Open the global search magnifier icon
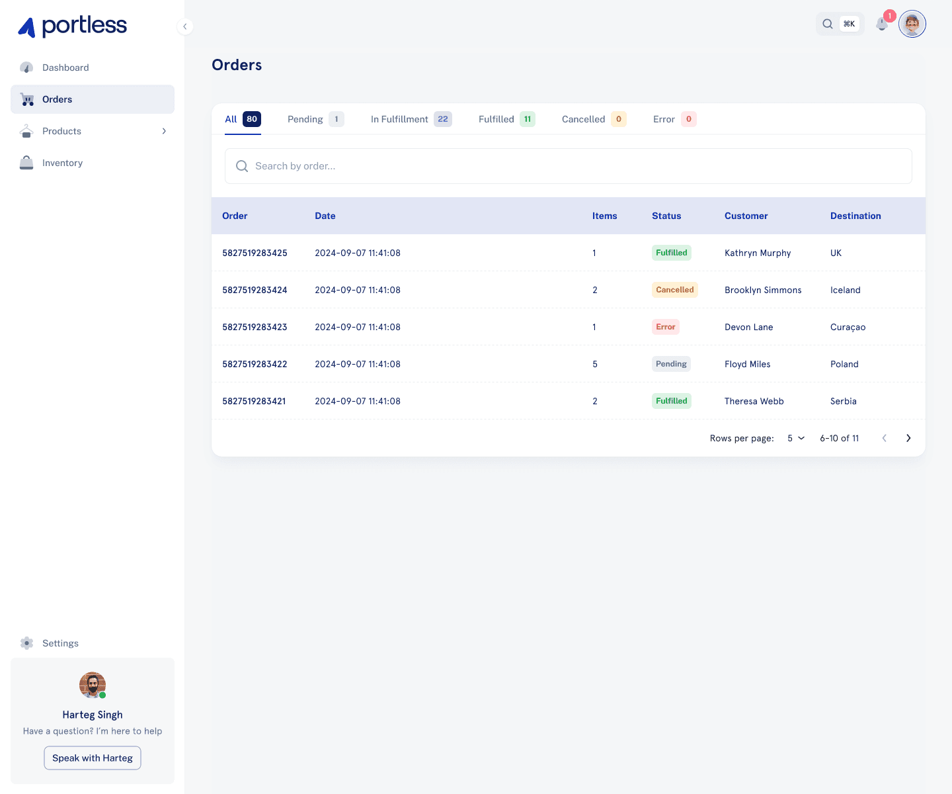This screenshot has height=794, width=952. point(828,24)
